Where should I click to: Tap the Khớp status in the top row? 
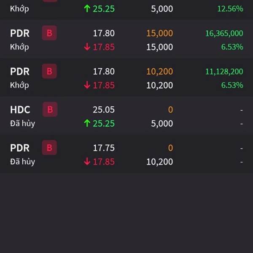pos(19,9)
